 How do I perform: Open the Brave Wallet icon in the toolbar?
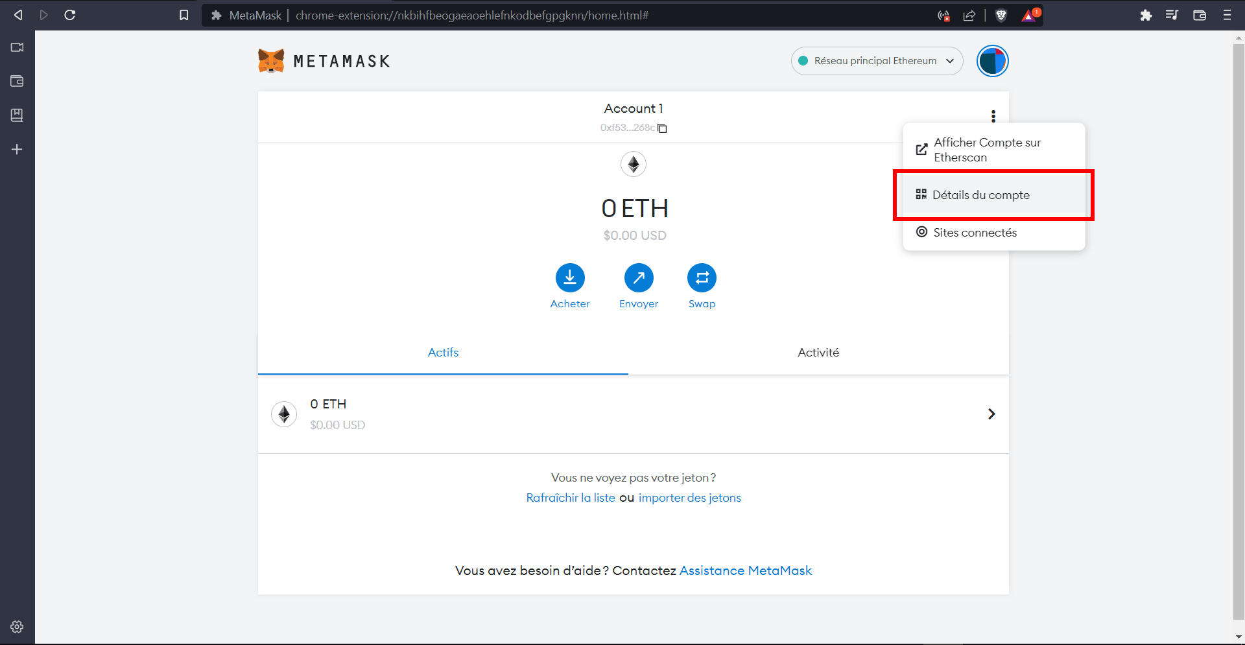pos(1200,15)
